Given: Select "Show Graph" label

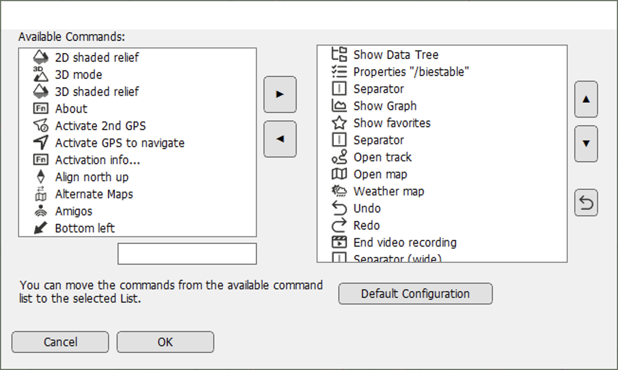Looking at the screenshot, I should pos(385,106).
